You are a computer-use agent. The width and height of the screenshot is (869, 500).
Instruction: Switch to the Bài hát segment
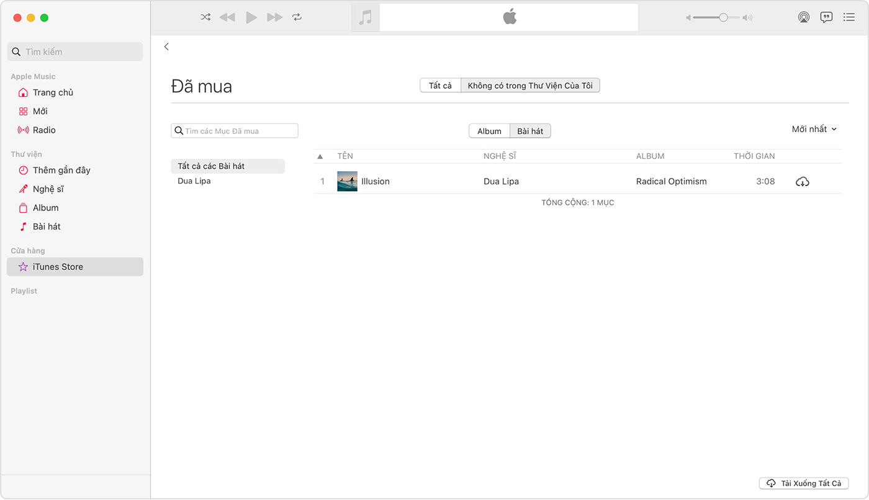[530, 131]
